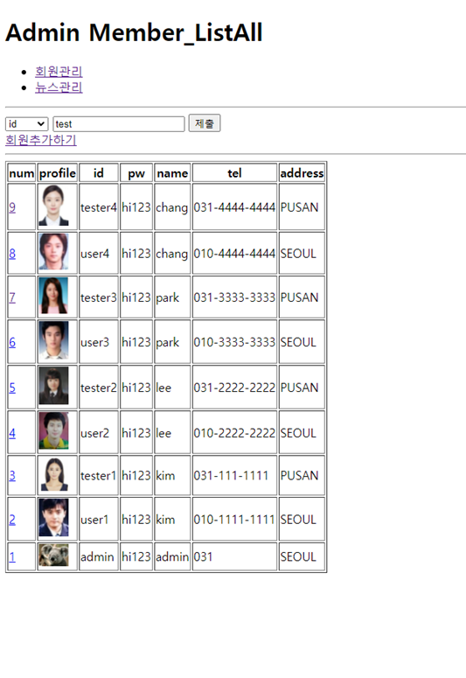Click the name lee in tester2 row
466x678 pixels.
pyautogui.click(x=163, y=388)
